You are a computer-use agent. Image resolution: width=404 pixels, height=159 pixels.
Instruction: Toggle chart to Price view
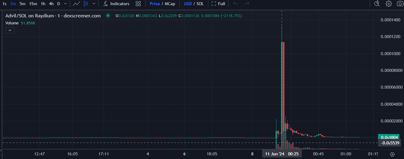(x=155, y=4)
